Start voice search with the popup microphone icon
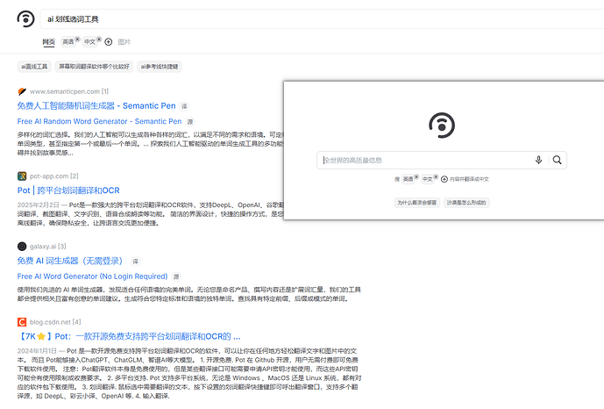Image resolution: width=604 pixels, height=409 pixels. click(538, 160)
